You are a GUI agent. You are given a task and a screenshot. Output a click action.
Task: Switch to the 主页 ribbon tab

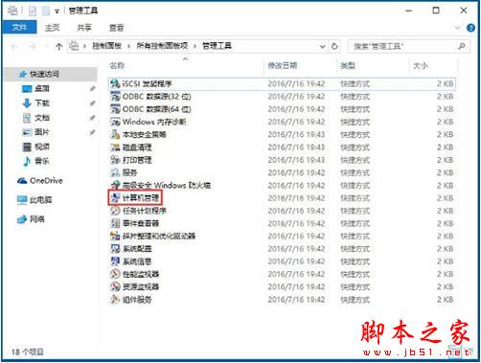[x=53, y=28]
